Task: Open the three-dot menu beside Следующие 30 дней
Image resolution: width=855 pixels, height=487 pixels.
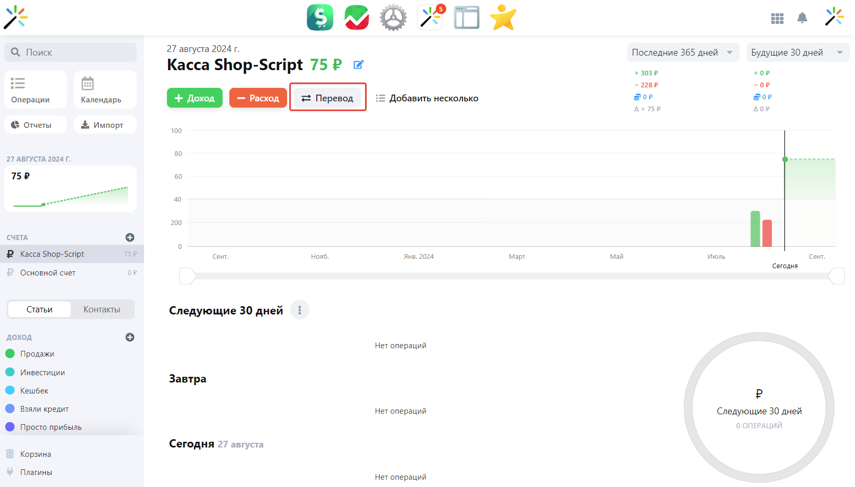Action: tap(300, 310)
